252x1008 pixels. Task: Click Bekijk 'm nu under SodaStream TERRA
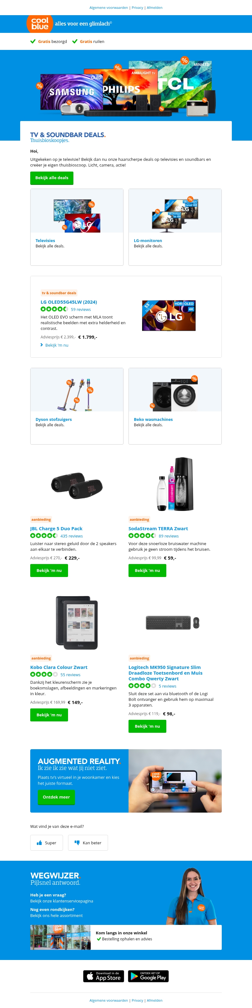click(147, 571)
